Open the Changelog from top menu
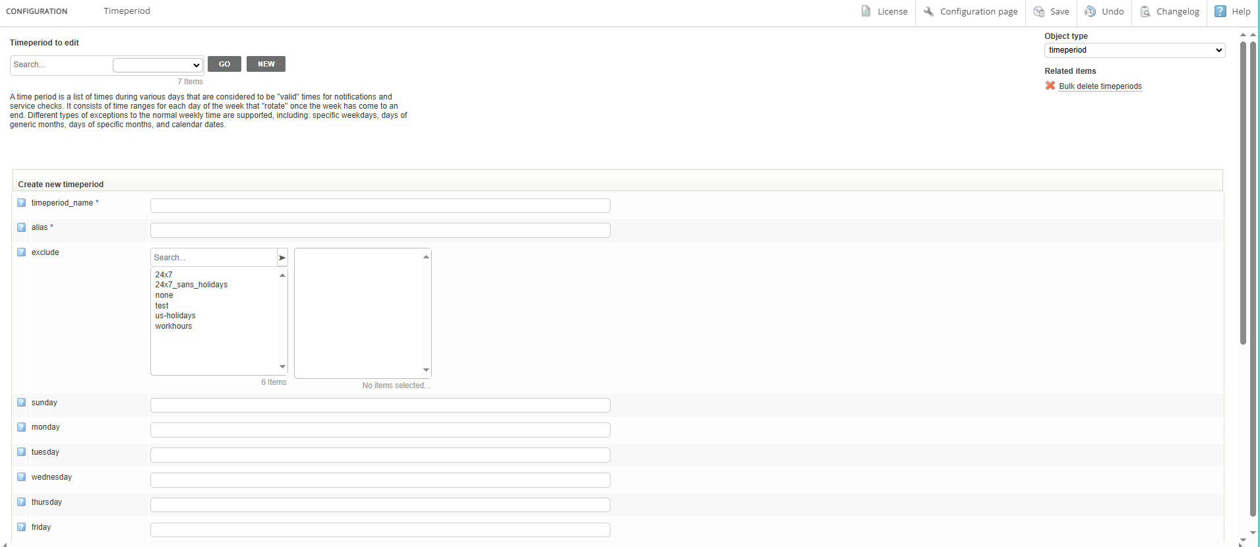Image resolution: width=1260 pixels, height=547 pixels. 1170,12
